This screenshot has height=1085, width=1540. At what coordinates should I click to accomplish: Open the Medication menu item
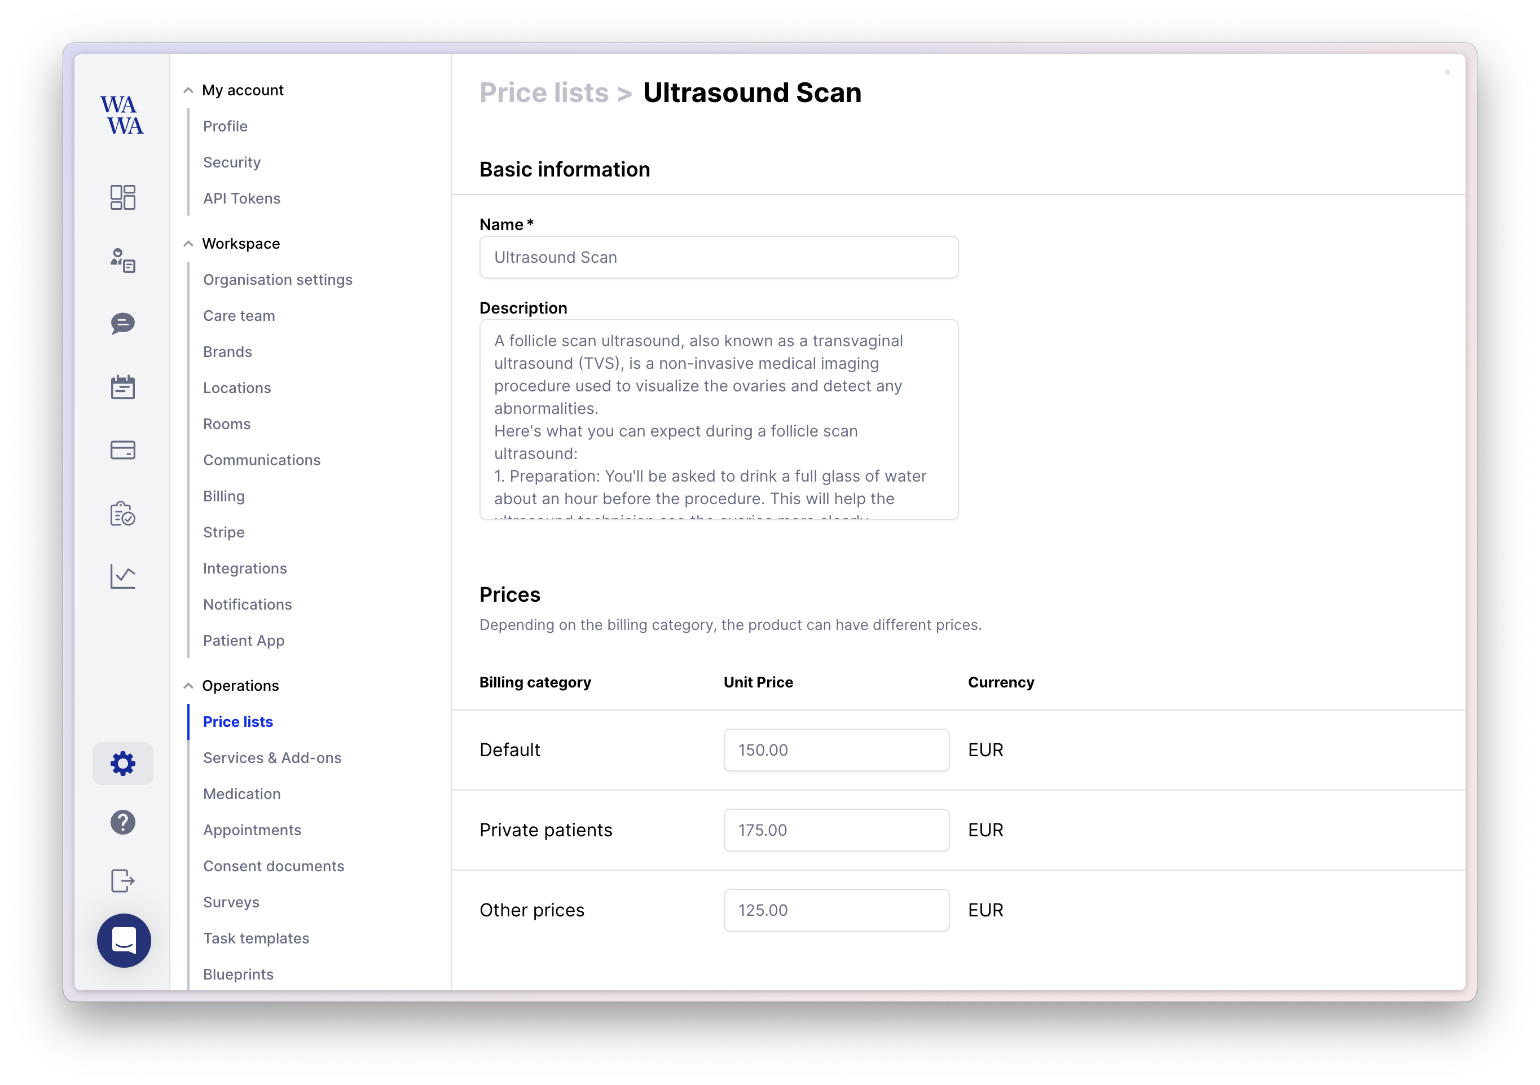point(241,794)
